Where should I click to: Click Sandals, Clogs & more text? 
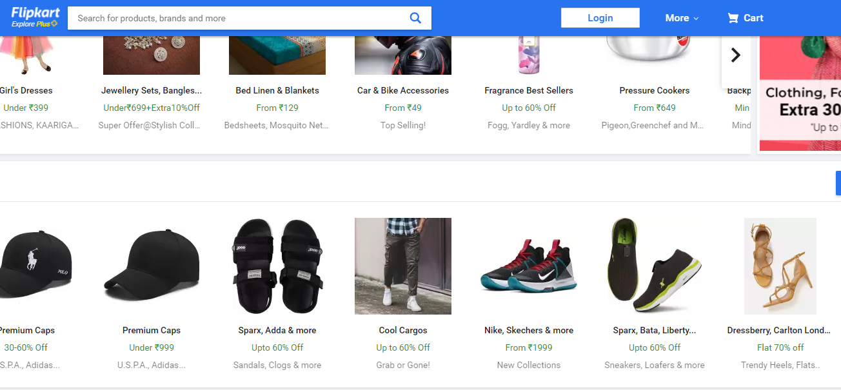pos(277,365)
